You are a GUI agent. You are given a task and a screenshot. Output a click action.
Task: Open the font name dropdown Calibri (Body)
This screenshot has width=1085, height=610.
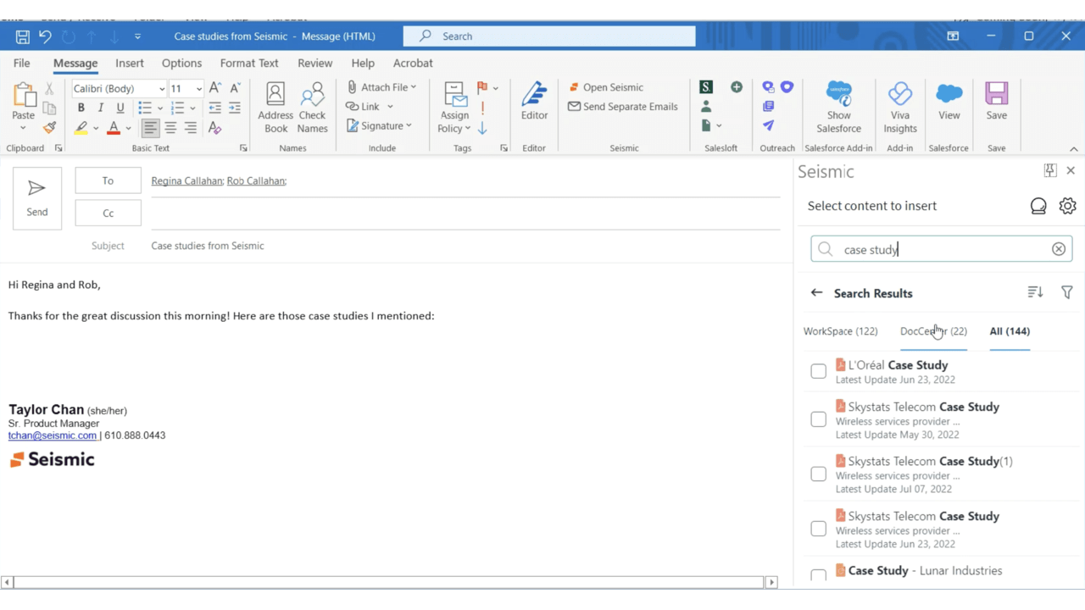[x=162, y=89]
